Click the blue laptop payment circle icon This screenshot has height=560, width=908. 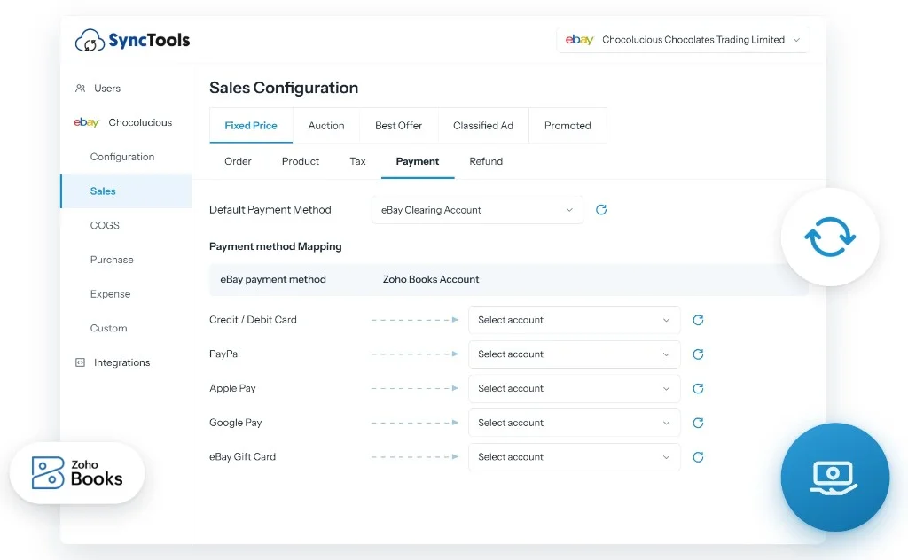834,478
